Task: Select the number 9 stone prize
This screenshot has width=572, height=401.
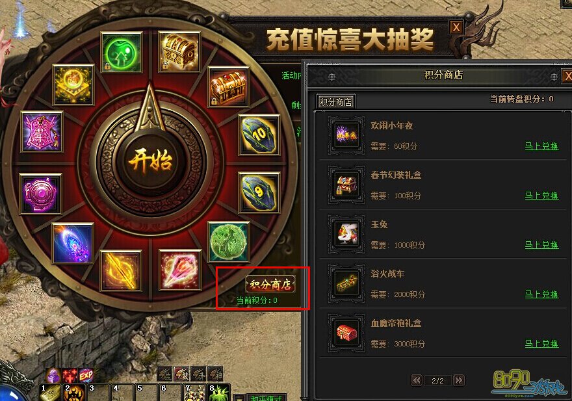Action: point(259,192)
